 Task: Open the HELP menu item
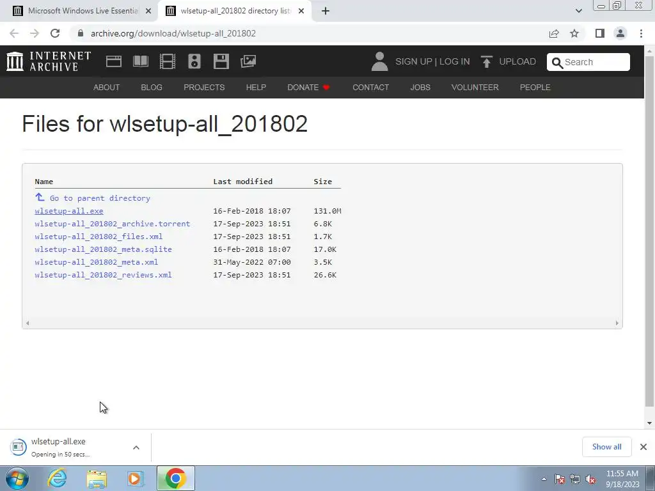pyautogui.click(x=256, y=87)
